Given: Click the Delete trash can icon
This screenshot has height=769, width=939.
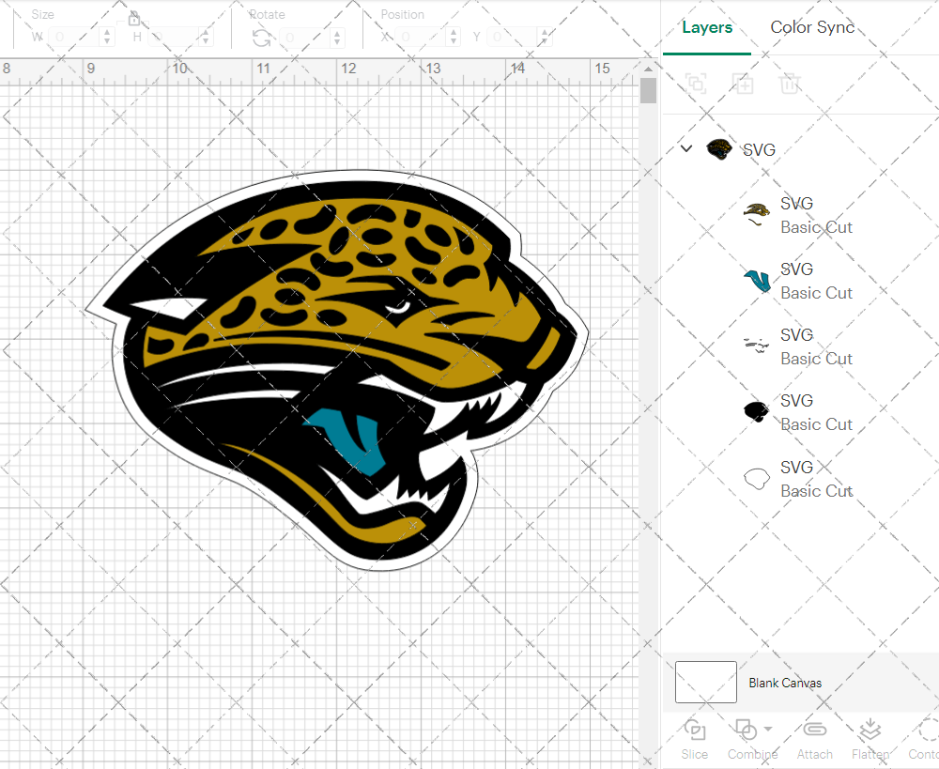Looking at the screenshot, I should 790,85.
